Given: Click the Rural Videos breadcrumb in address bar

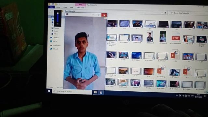Looking at the screenshot, I should (x=70, y=11).
